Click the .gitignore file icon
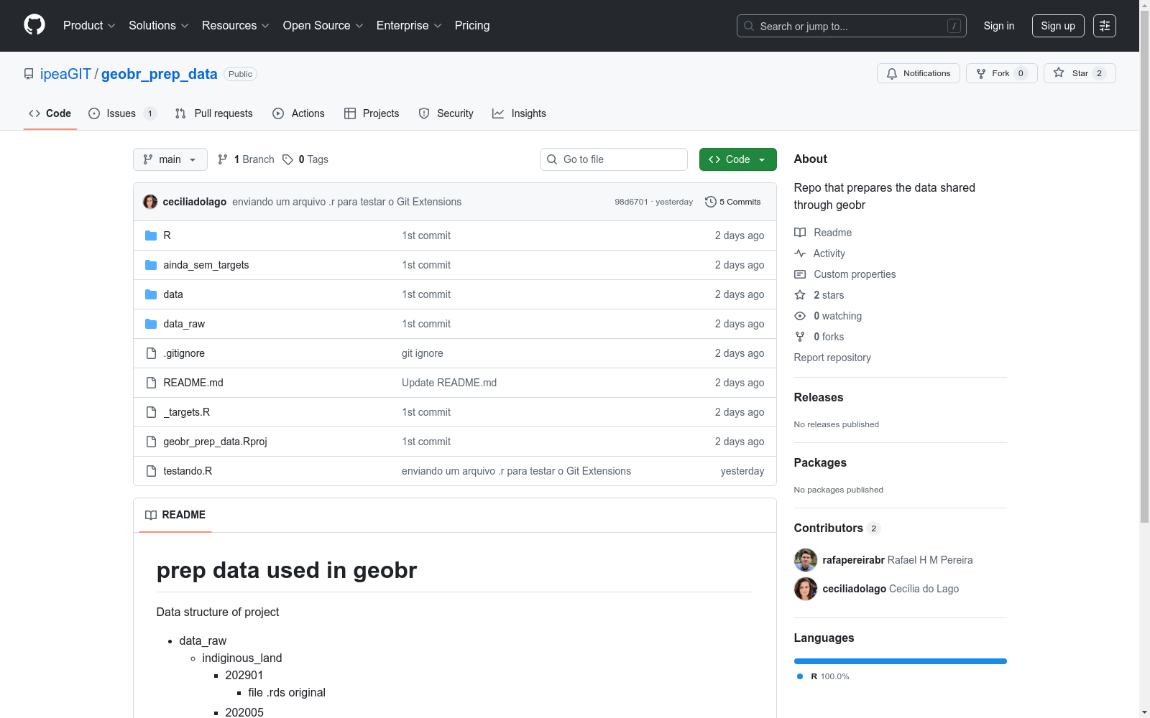This screenshot has height=718, width=1150. tap(151, 353)
